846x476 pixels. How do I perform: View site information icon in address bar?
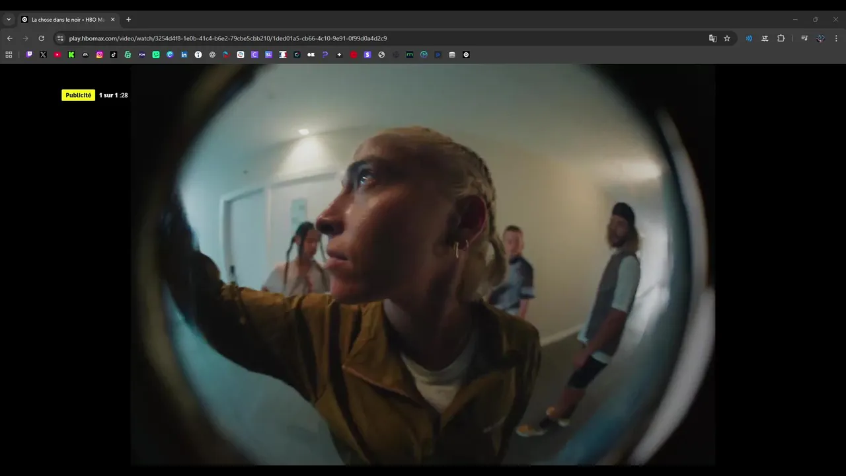point(60,38)
